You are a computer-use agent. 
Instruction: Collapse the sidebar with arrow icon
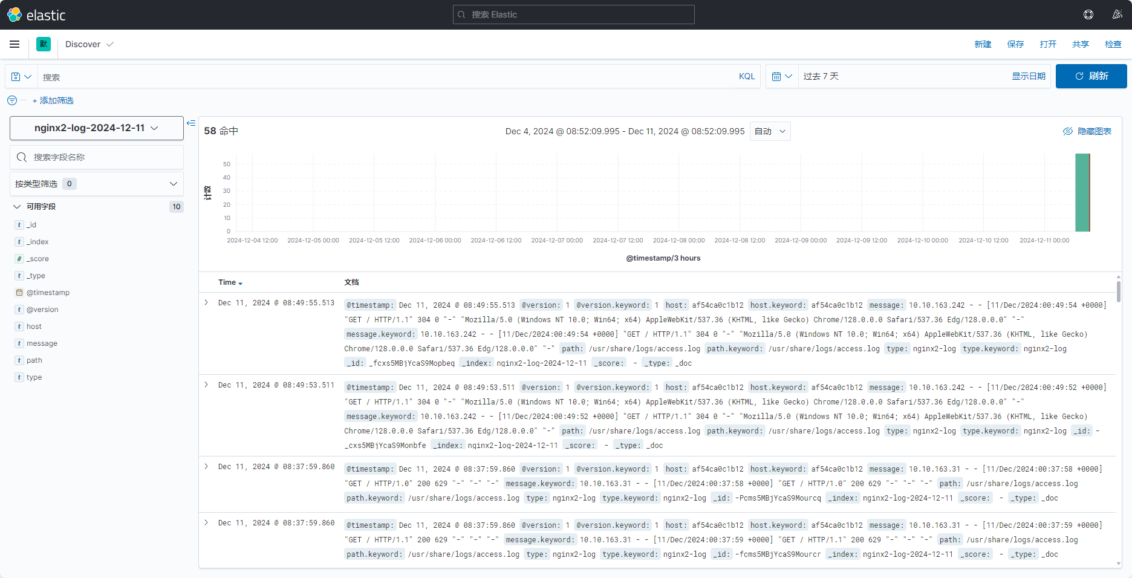[191, 123]
